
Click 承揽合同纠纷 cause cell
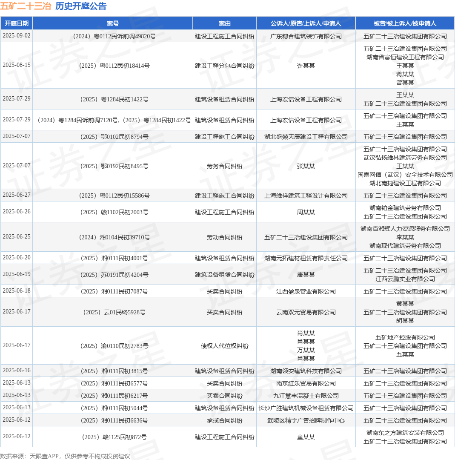(225, 421)
